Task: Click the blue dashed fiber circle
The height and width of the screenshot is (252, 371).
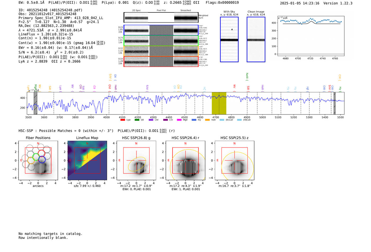Action: (x=42, y=159)
